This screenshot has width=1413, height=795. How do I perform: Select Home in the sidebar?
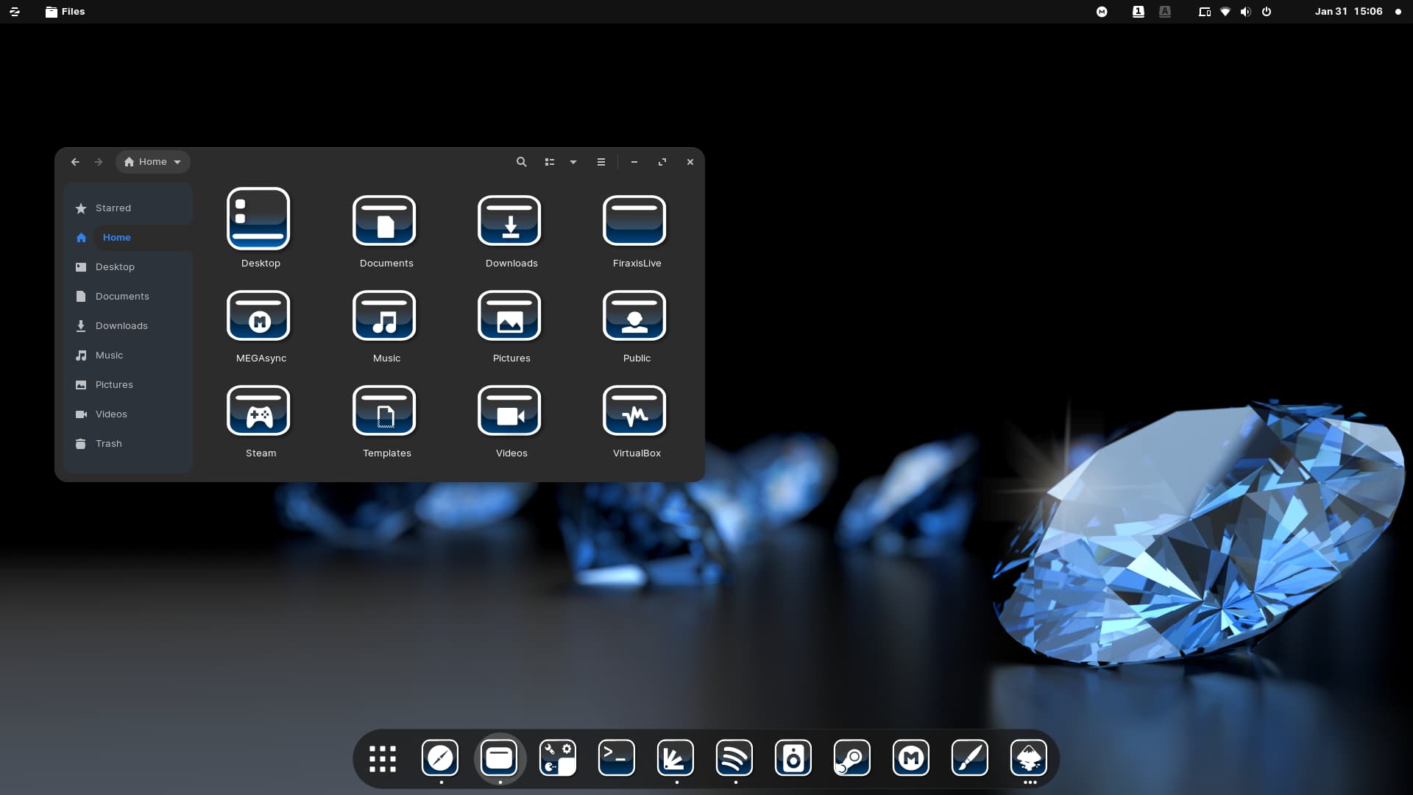pyautogui.click(x=128, y=238)
